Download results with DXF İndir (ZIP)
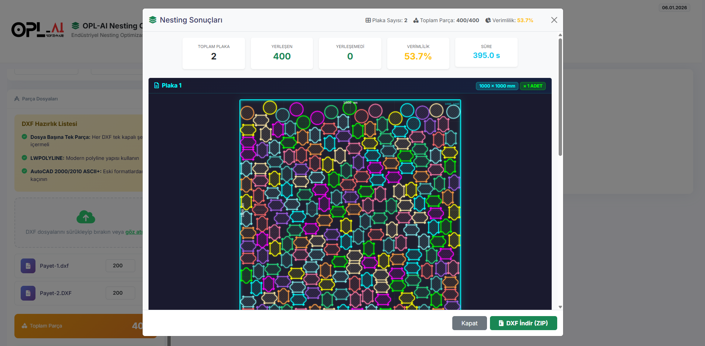 [x=523, y=323]
